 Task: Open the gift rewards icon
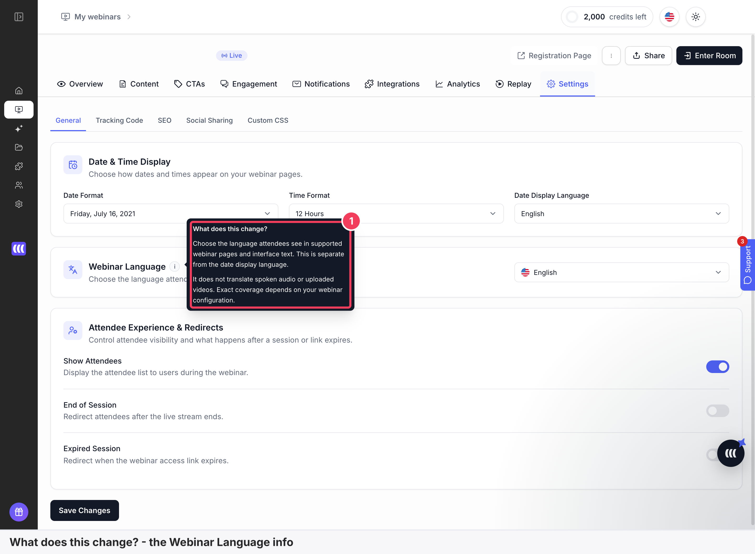coord(19,512)
